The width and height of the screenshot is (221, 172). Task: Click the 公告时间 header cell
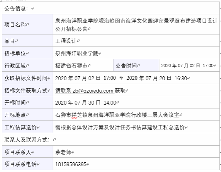pyautogui.click(x=136, y=65)
